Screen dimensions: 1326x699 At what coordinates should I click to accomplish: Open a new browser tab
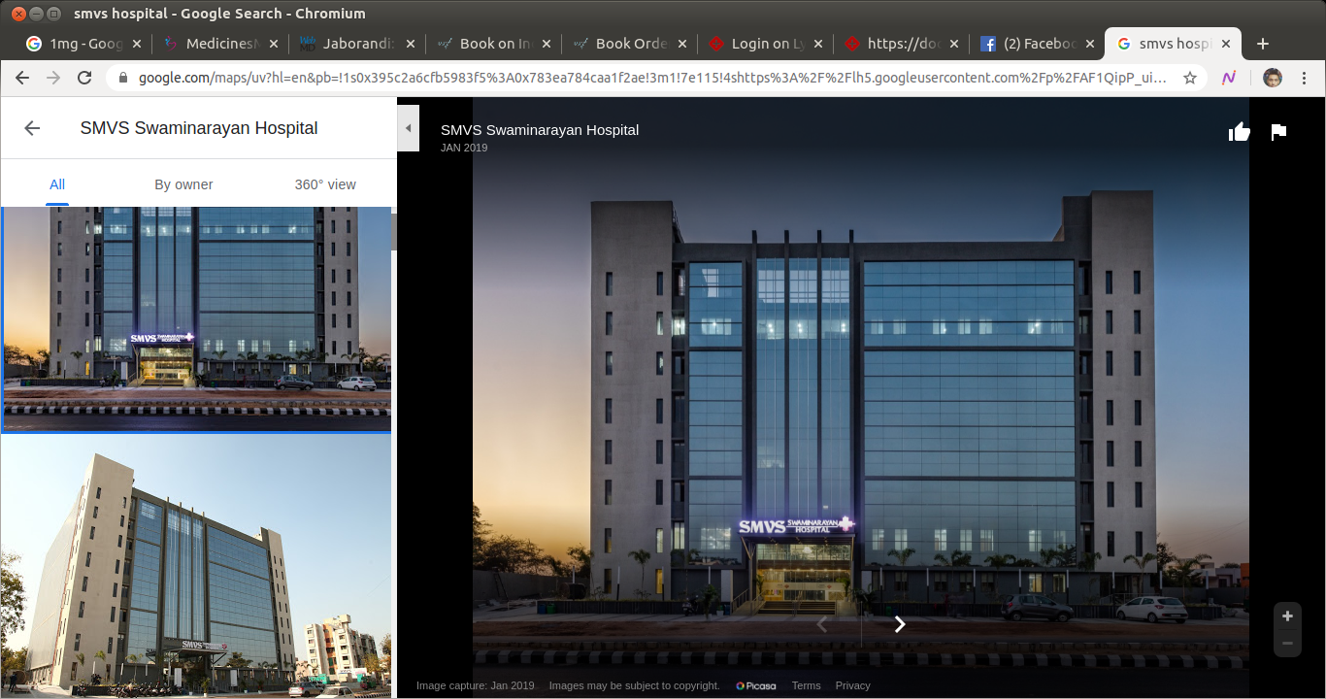tap(1262, 44)
